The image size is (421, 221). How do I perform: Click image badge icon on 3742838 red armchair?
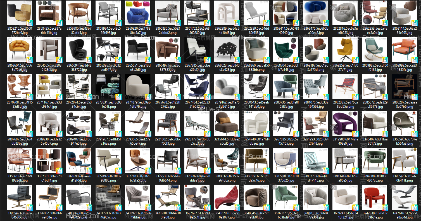[x=385, y=208]
